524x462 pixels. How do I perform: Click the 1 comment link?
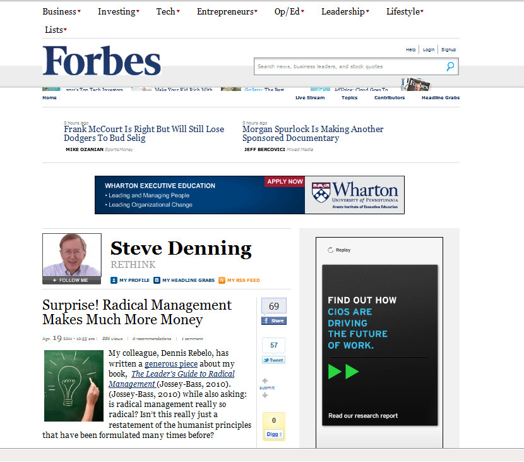[x=192, y=339]
